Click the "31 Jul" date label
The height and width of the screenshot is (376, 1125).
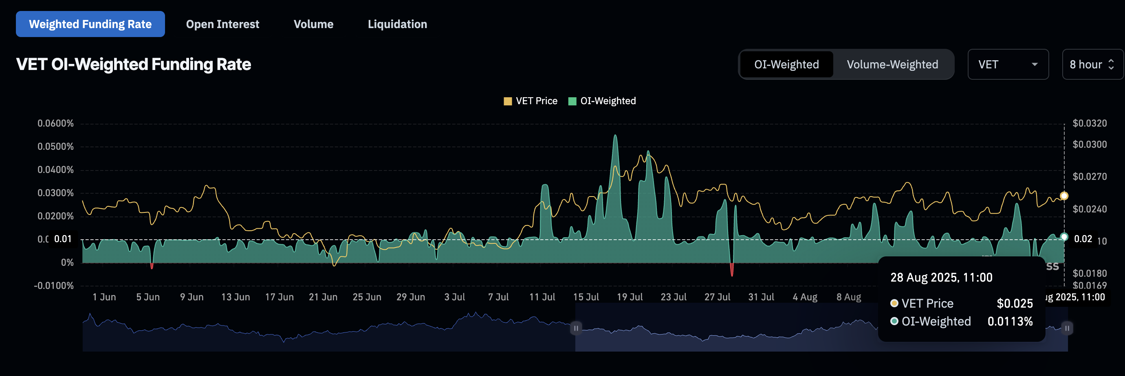point(761,297)
